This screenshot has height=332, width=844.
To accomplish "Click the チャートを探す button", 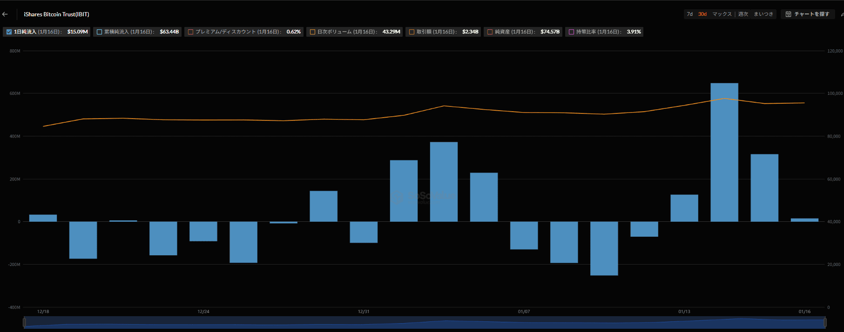I will 811,14.
